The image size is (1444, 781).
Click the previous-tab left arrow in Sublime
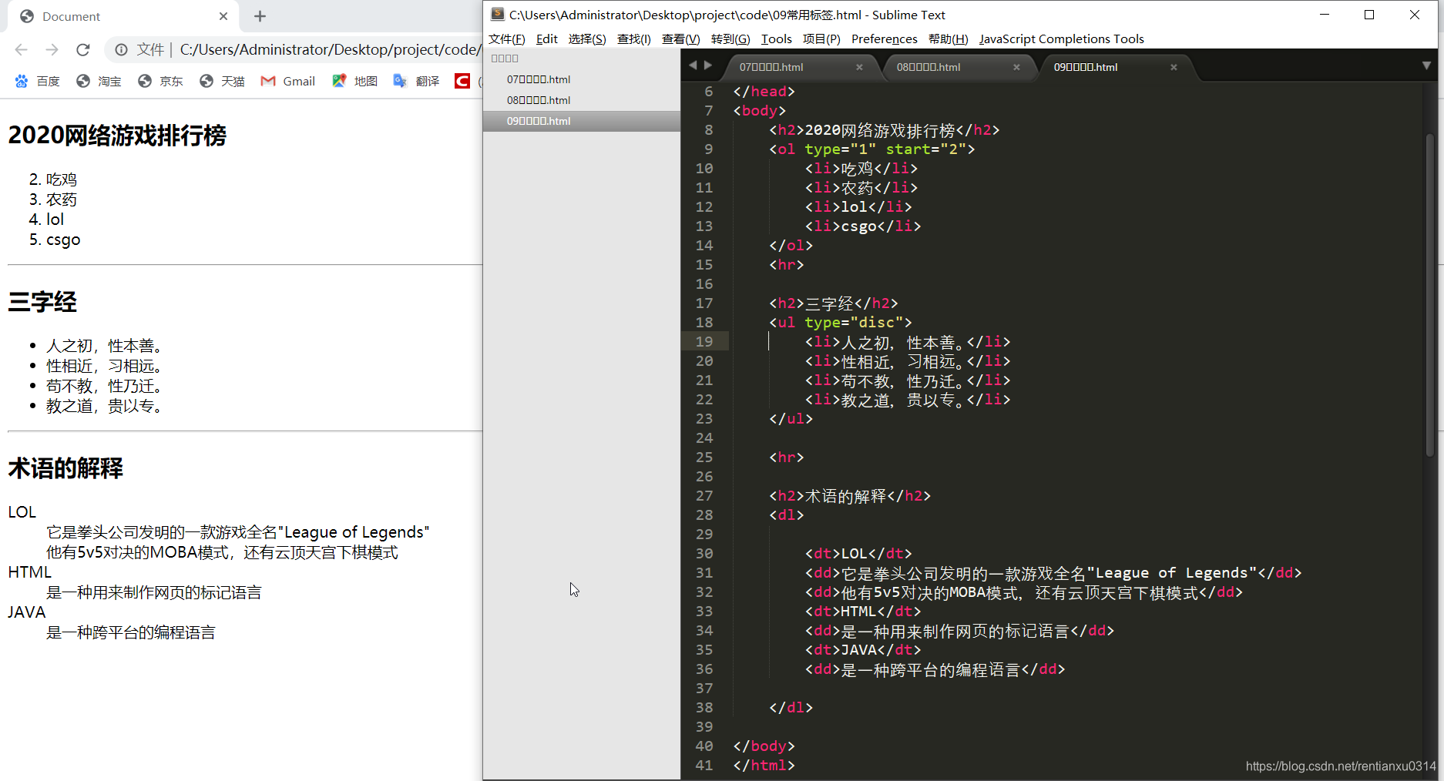click(693, 65)
